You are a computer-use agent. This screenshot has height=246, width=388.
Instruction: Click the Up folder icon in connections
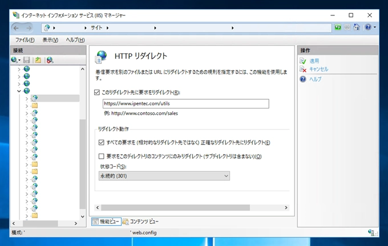click(x=38, y=59)
